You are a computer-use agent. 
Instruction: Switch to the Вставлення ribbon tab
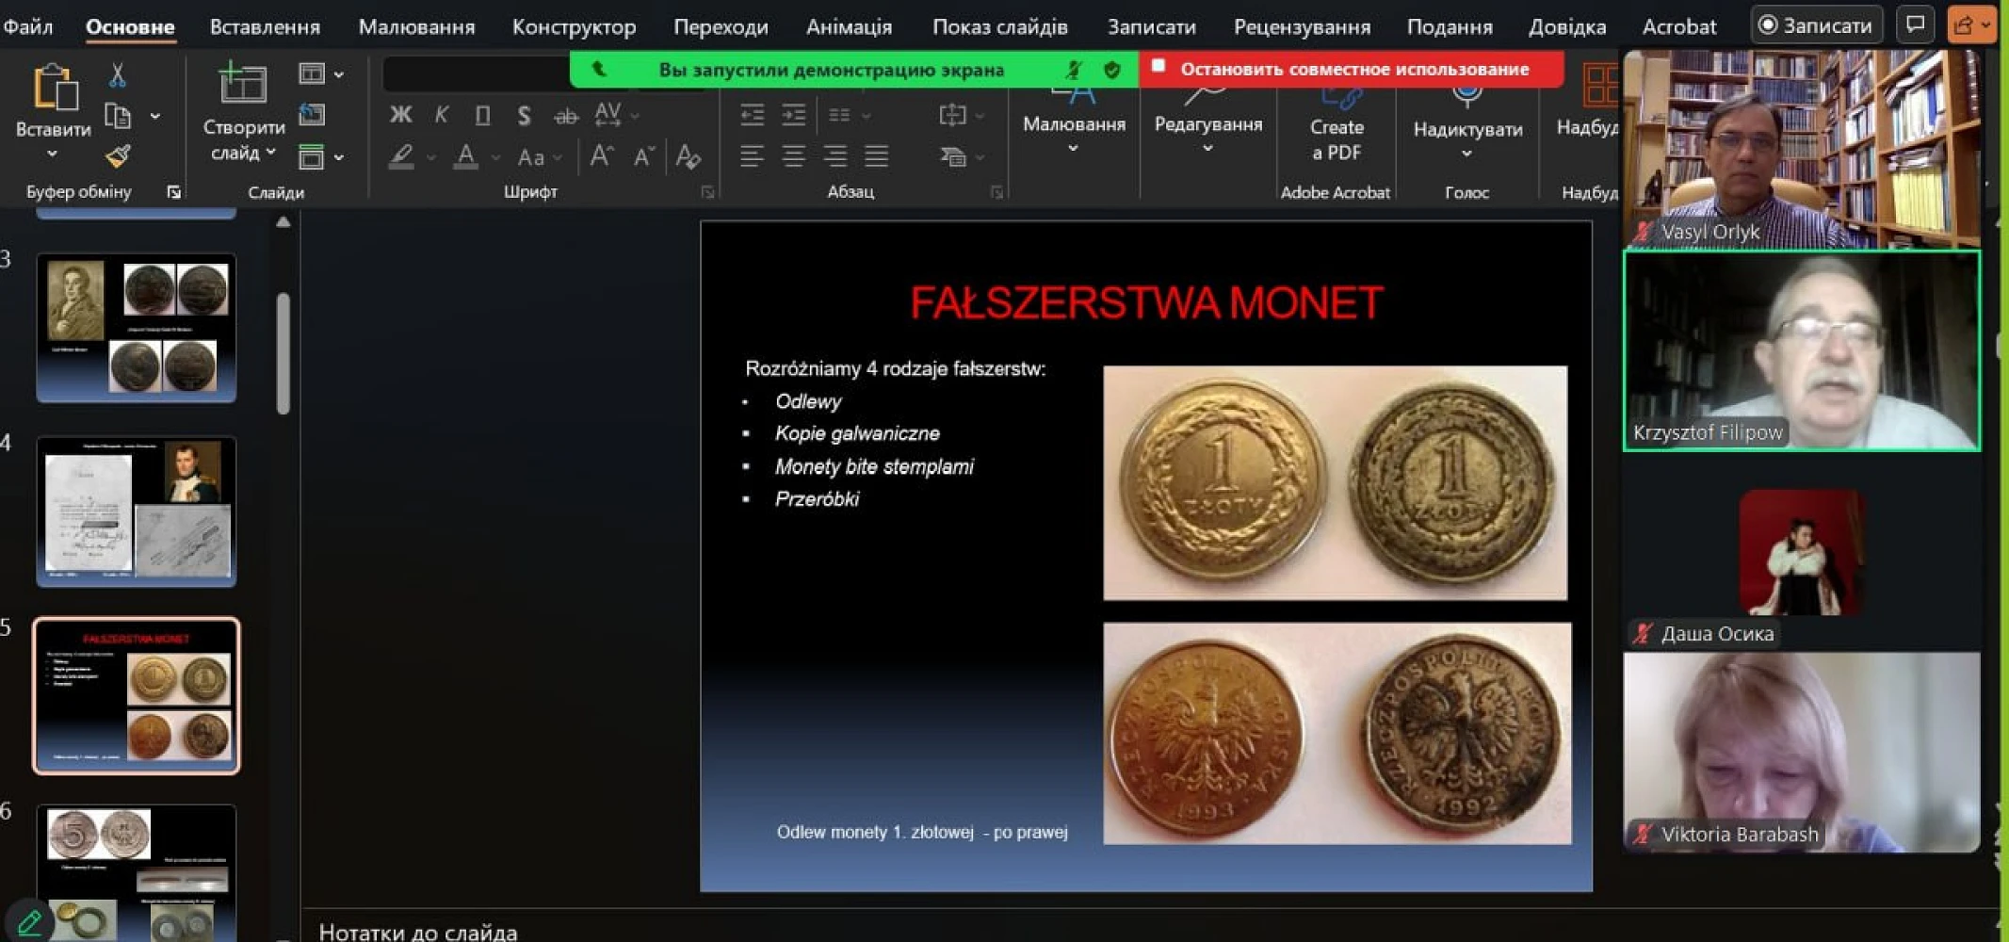(x=265, y=26)
